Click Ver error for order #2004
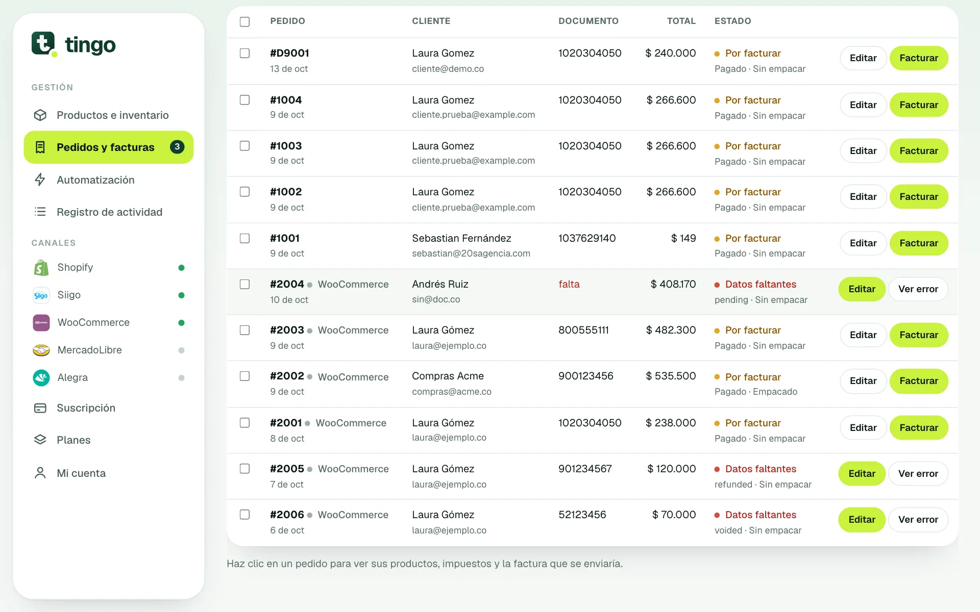 pyautogui.click(x=918, y=289)
